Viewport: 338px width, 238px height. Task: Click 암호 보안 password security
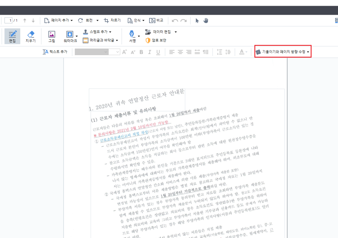coord(156,40)
